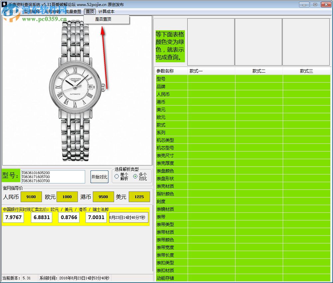Click the empty preview box above 款式二

click(x=258, y=42)
